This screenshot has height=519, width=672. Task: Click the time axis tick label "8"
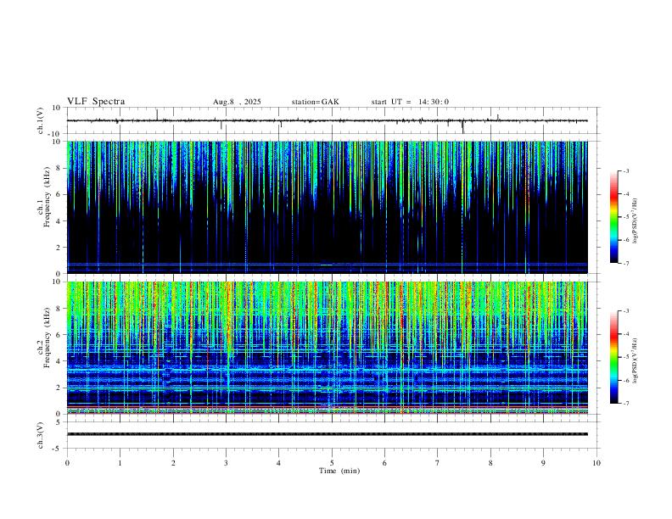[x=490, y=463]
